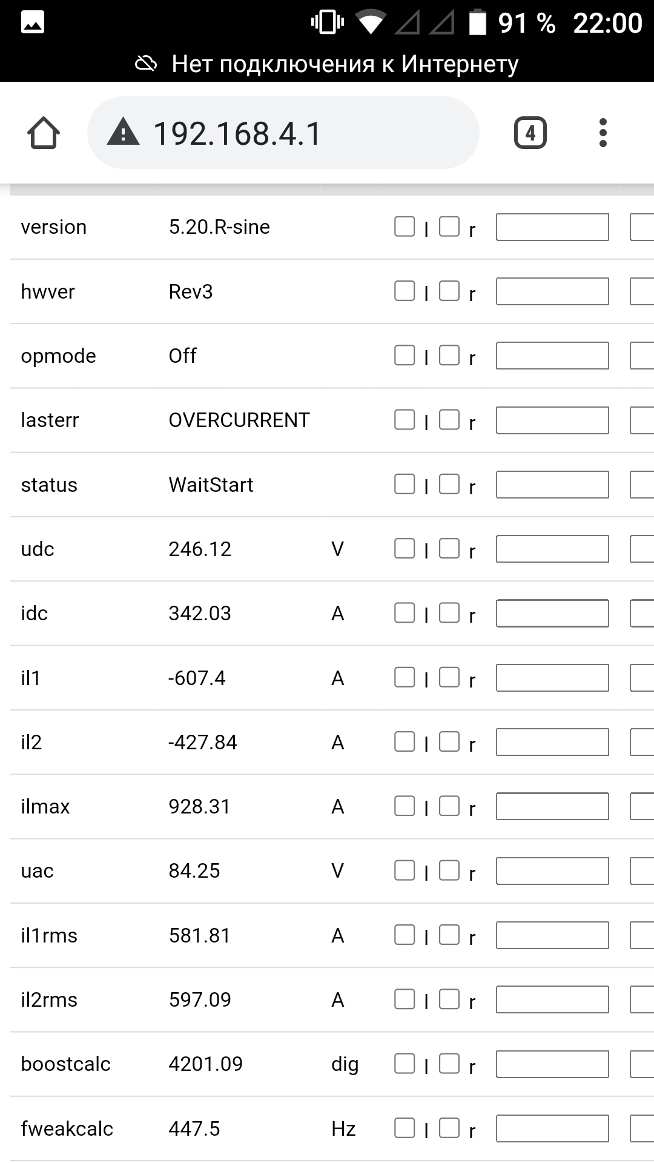Tap the picture notification icon in status bar

click(33, 23)
